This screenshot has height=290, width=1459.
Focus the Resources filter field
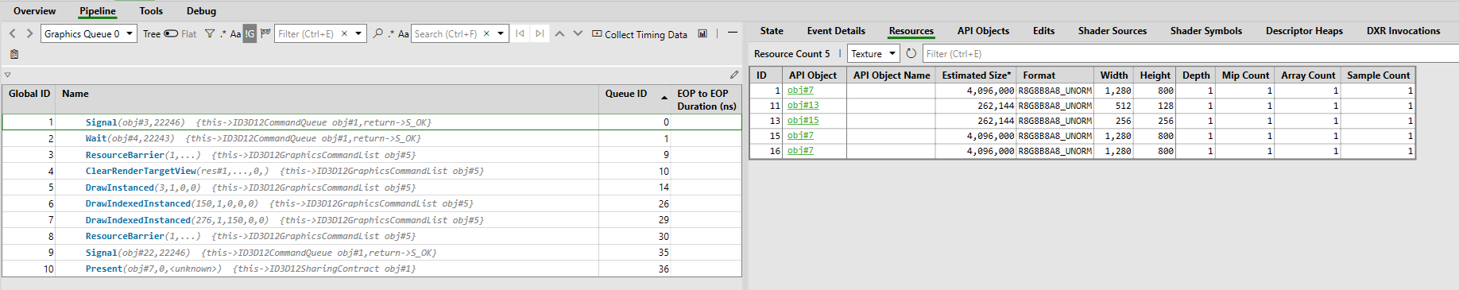click(x=1190, y=53)
